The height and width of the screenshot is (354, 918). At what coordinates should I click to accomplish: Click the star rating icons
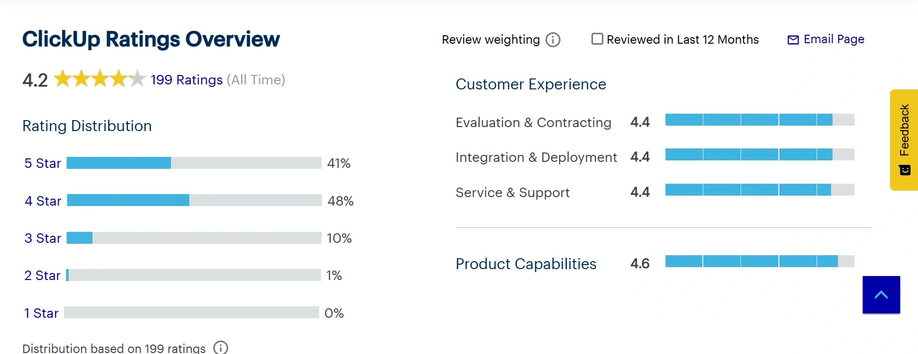[99, 79]
